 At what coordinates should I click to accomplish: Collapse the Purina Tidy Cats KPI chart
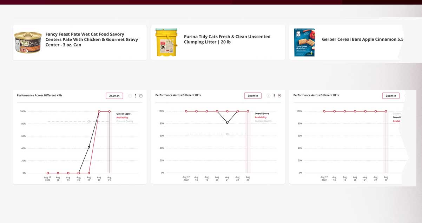coord(279,96)
